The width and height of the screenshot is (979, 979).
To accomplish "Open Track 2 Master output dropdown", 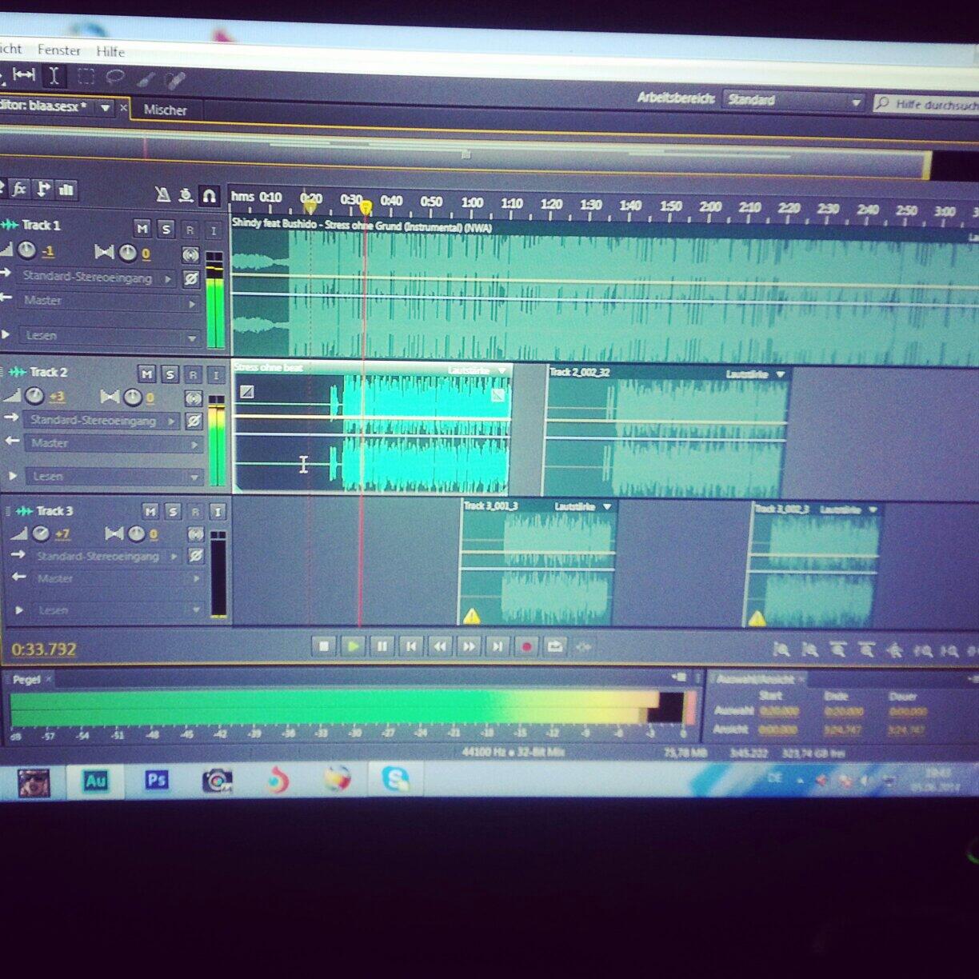I will (x=113, y=443).
